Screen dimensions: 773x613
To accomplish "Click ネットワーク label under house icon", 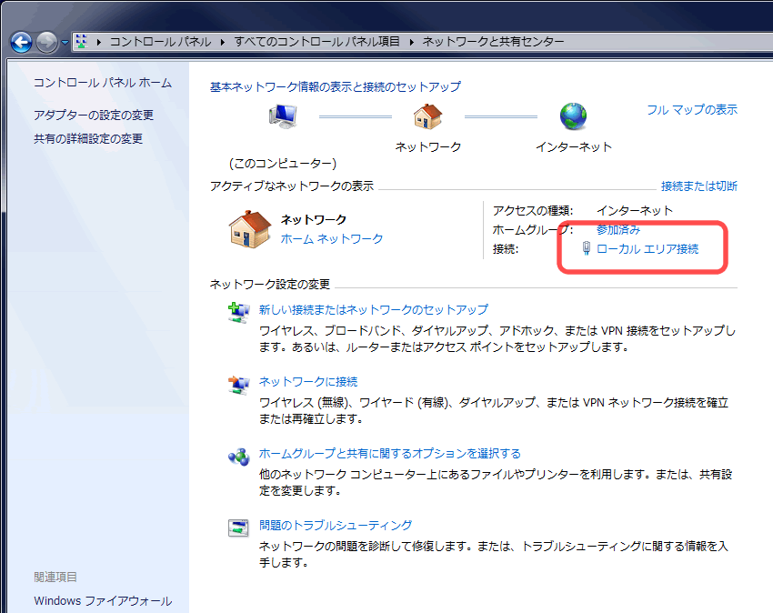I will click(428, 147).
